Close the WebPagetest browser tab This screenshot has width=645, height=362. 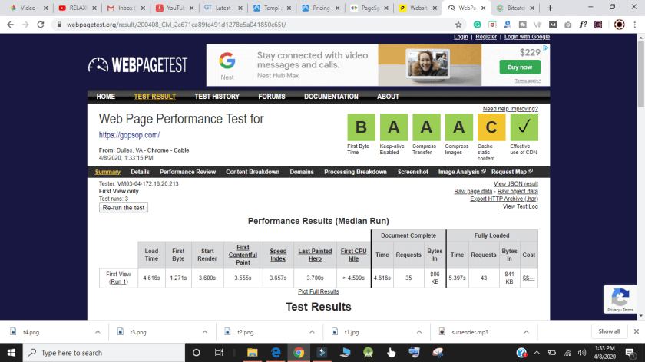click(x=483, y=8)
